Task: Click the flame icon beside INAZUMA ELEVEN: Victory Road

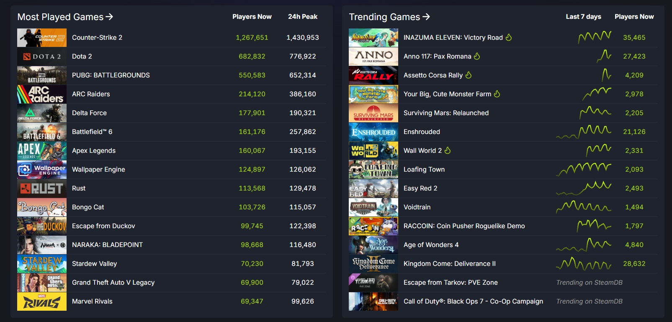Action: [509, 37]
